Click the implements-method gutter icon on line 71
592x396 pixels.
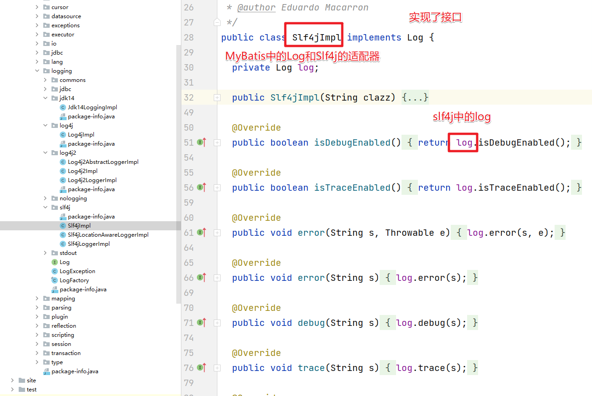pyautogui.click(x=201, y=323)
